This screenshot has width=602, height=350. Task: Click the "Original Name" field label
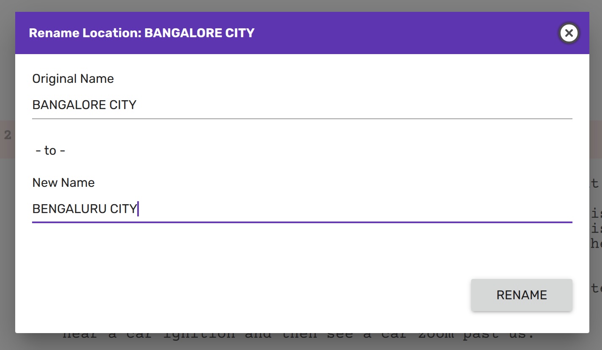[73, 79]
